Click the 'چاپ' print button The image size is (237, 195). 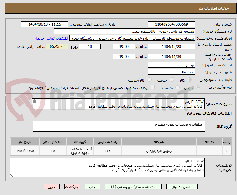click(92, 187)
